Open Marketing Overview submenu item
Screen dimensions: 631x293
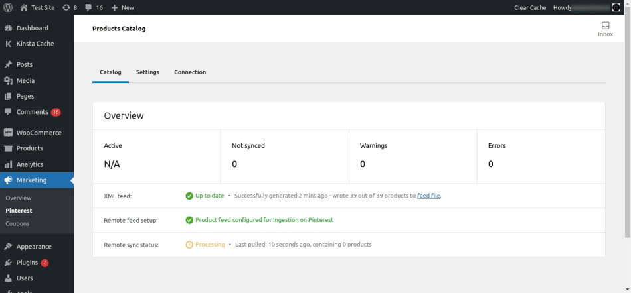click(19, 198)
